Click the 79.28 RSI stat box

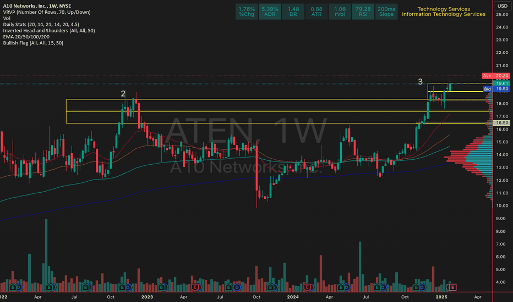pos(363,12)
